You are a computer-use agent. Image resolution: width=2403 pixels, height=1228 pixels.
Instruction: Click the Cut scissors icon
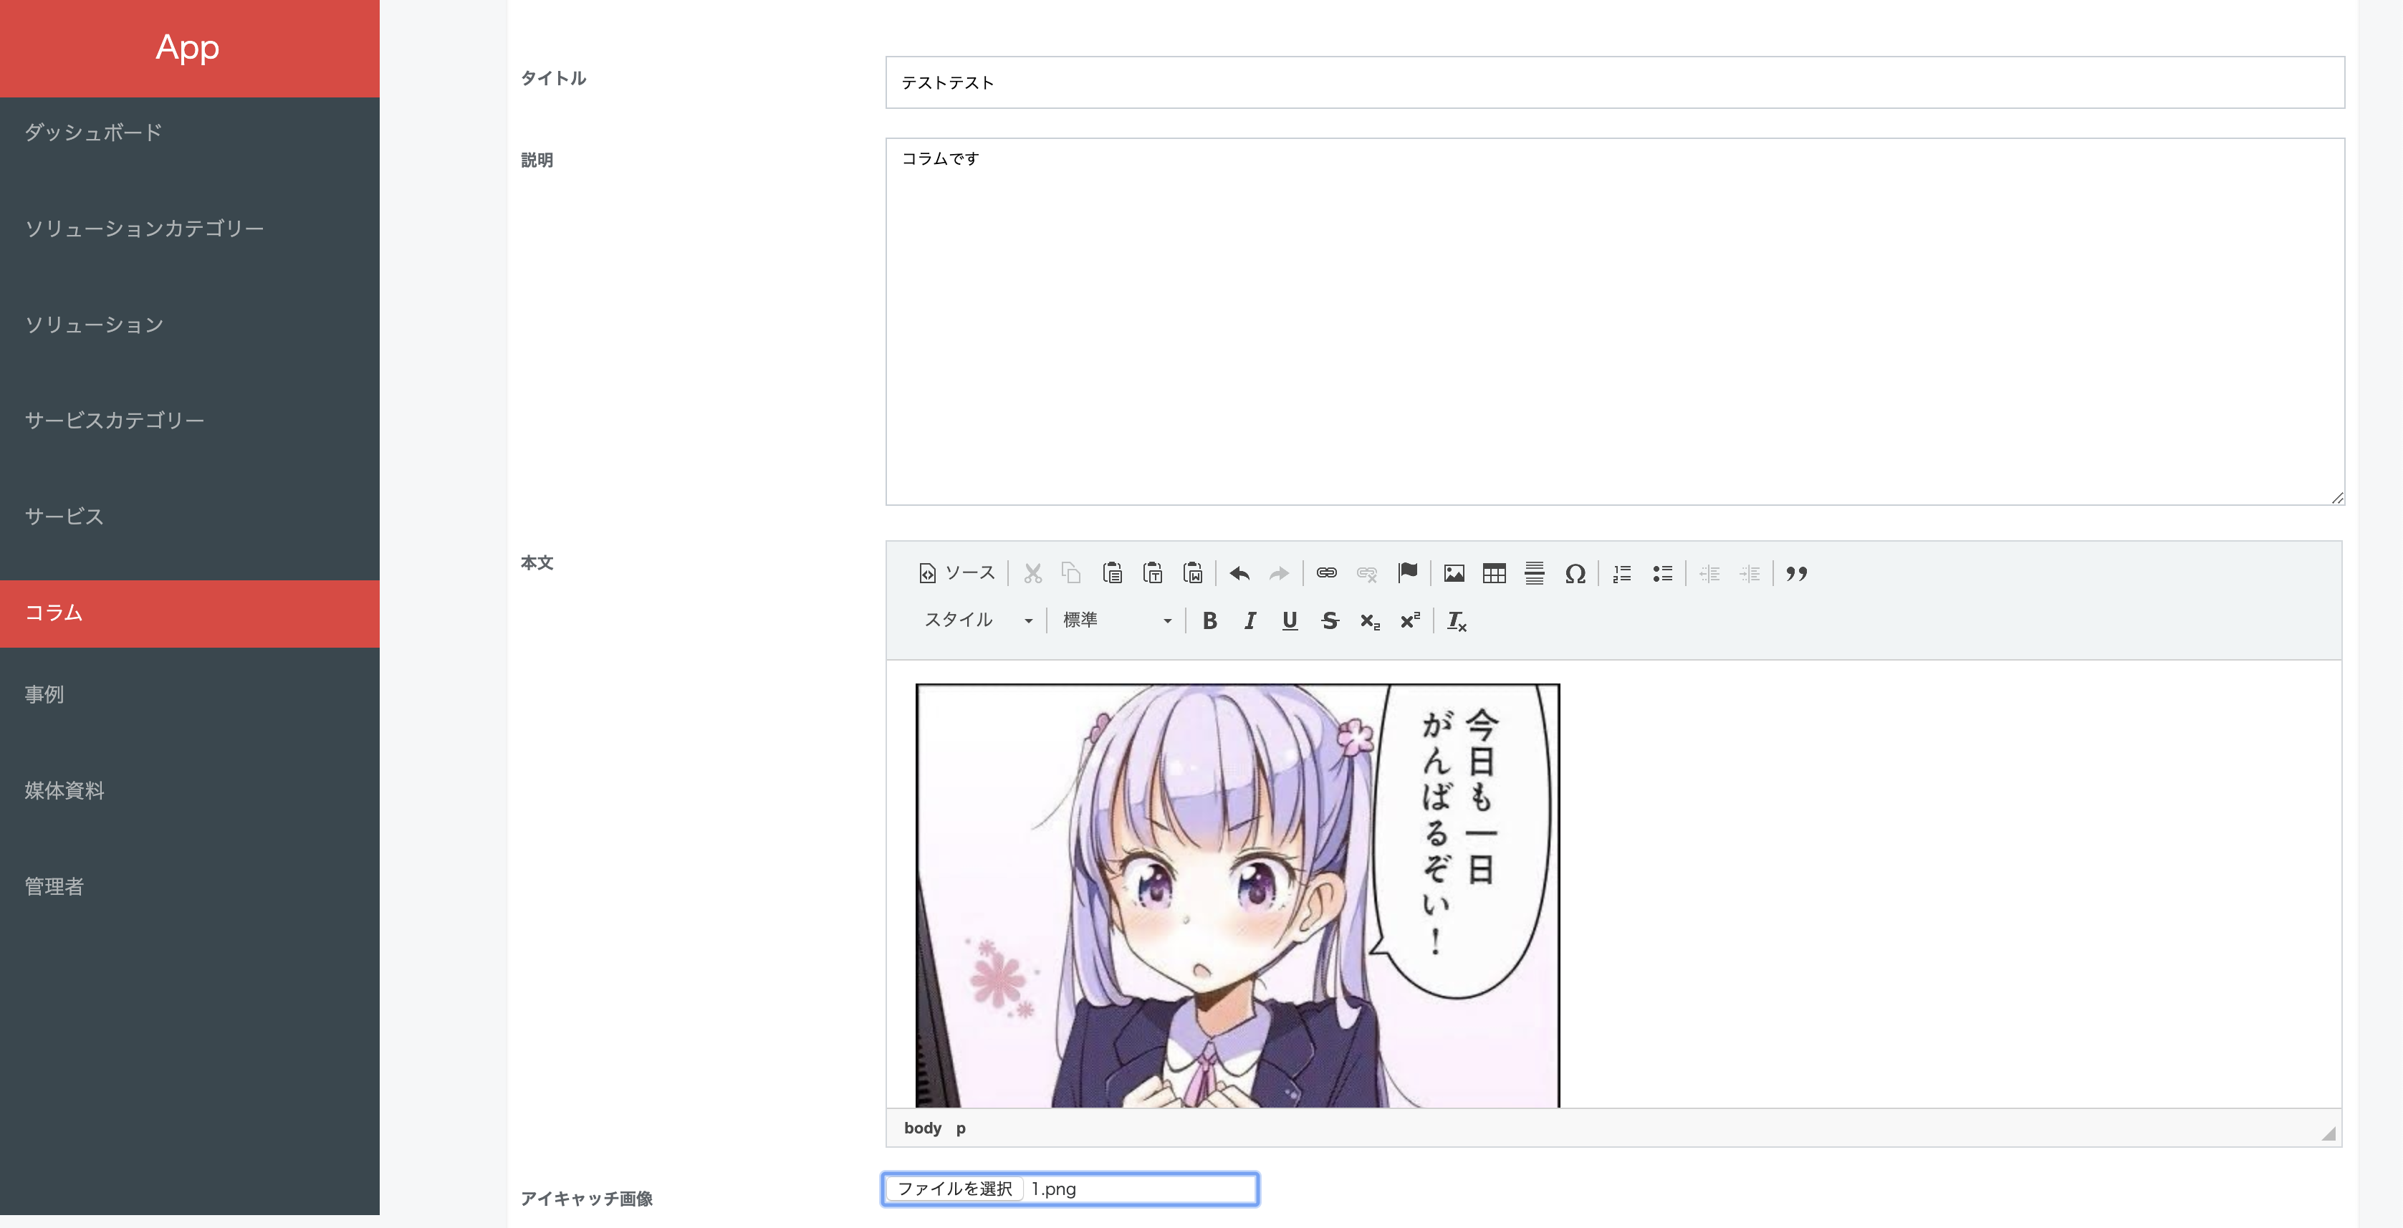[1032, 573]
